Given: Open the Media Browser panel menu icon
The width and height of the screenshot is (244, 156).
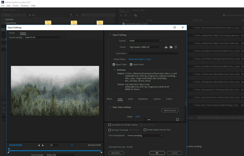Looking at the screenshot, I should click(18, 10).
